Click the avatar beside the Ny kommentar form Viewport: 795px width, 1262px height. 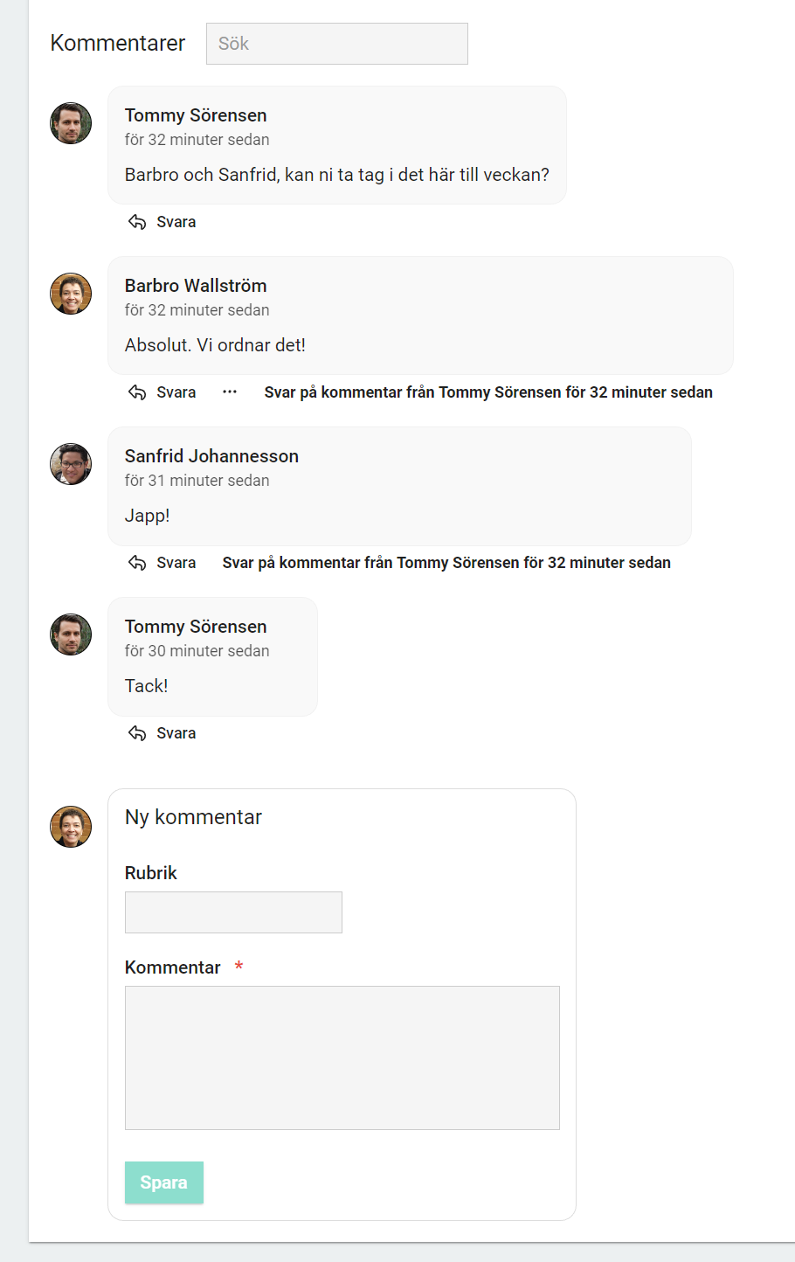(70, 827)
